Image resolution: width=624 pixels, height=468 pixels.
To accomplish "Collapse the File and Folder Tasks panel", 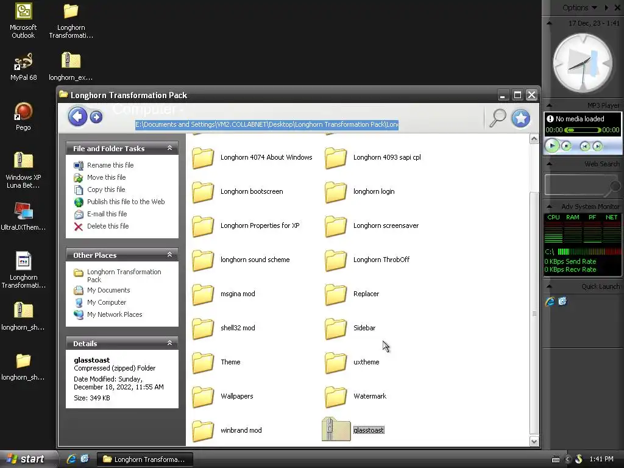I will click(x=169, y=148).
